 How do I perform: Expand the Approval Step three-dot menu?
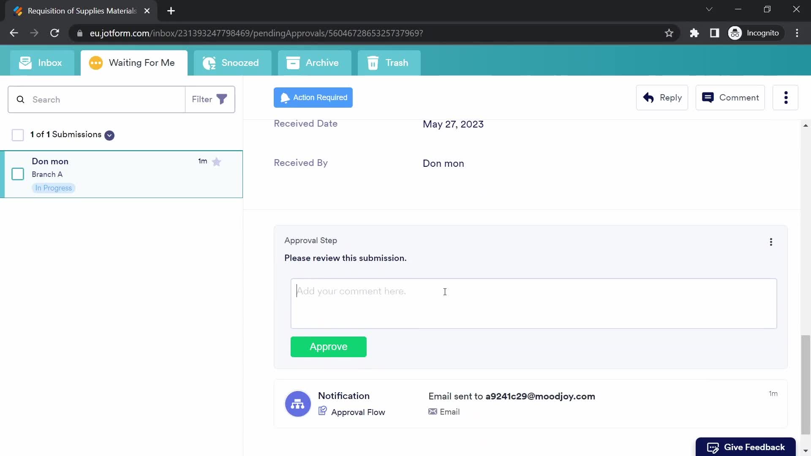771,241
